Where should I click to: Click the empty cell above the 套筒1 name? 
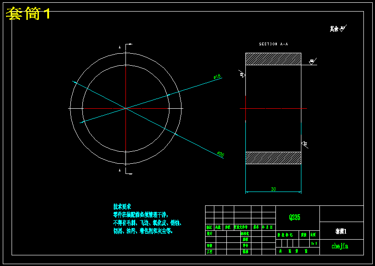pos(342,214)
